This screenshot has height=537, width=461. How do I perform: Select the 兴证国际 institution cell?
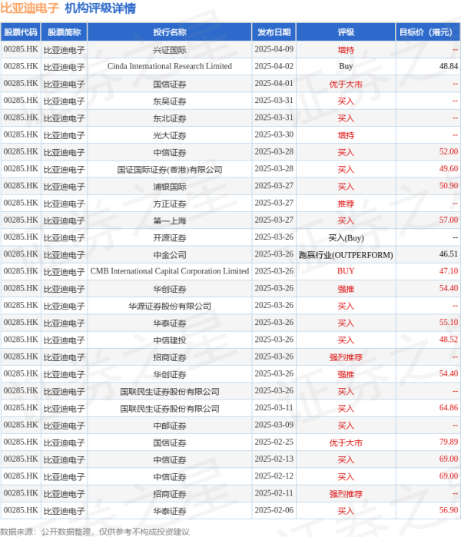point(170,50)
